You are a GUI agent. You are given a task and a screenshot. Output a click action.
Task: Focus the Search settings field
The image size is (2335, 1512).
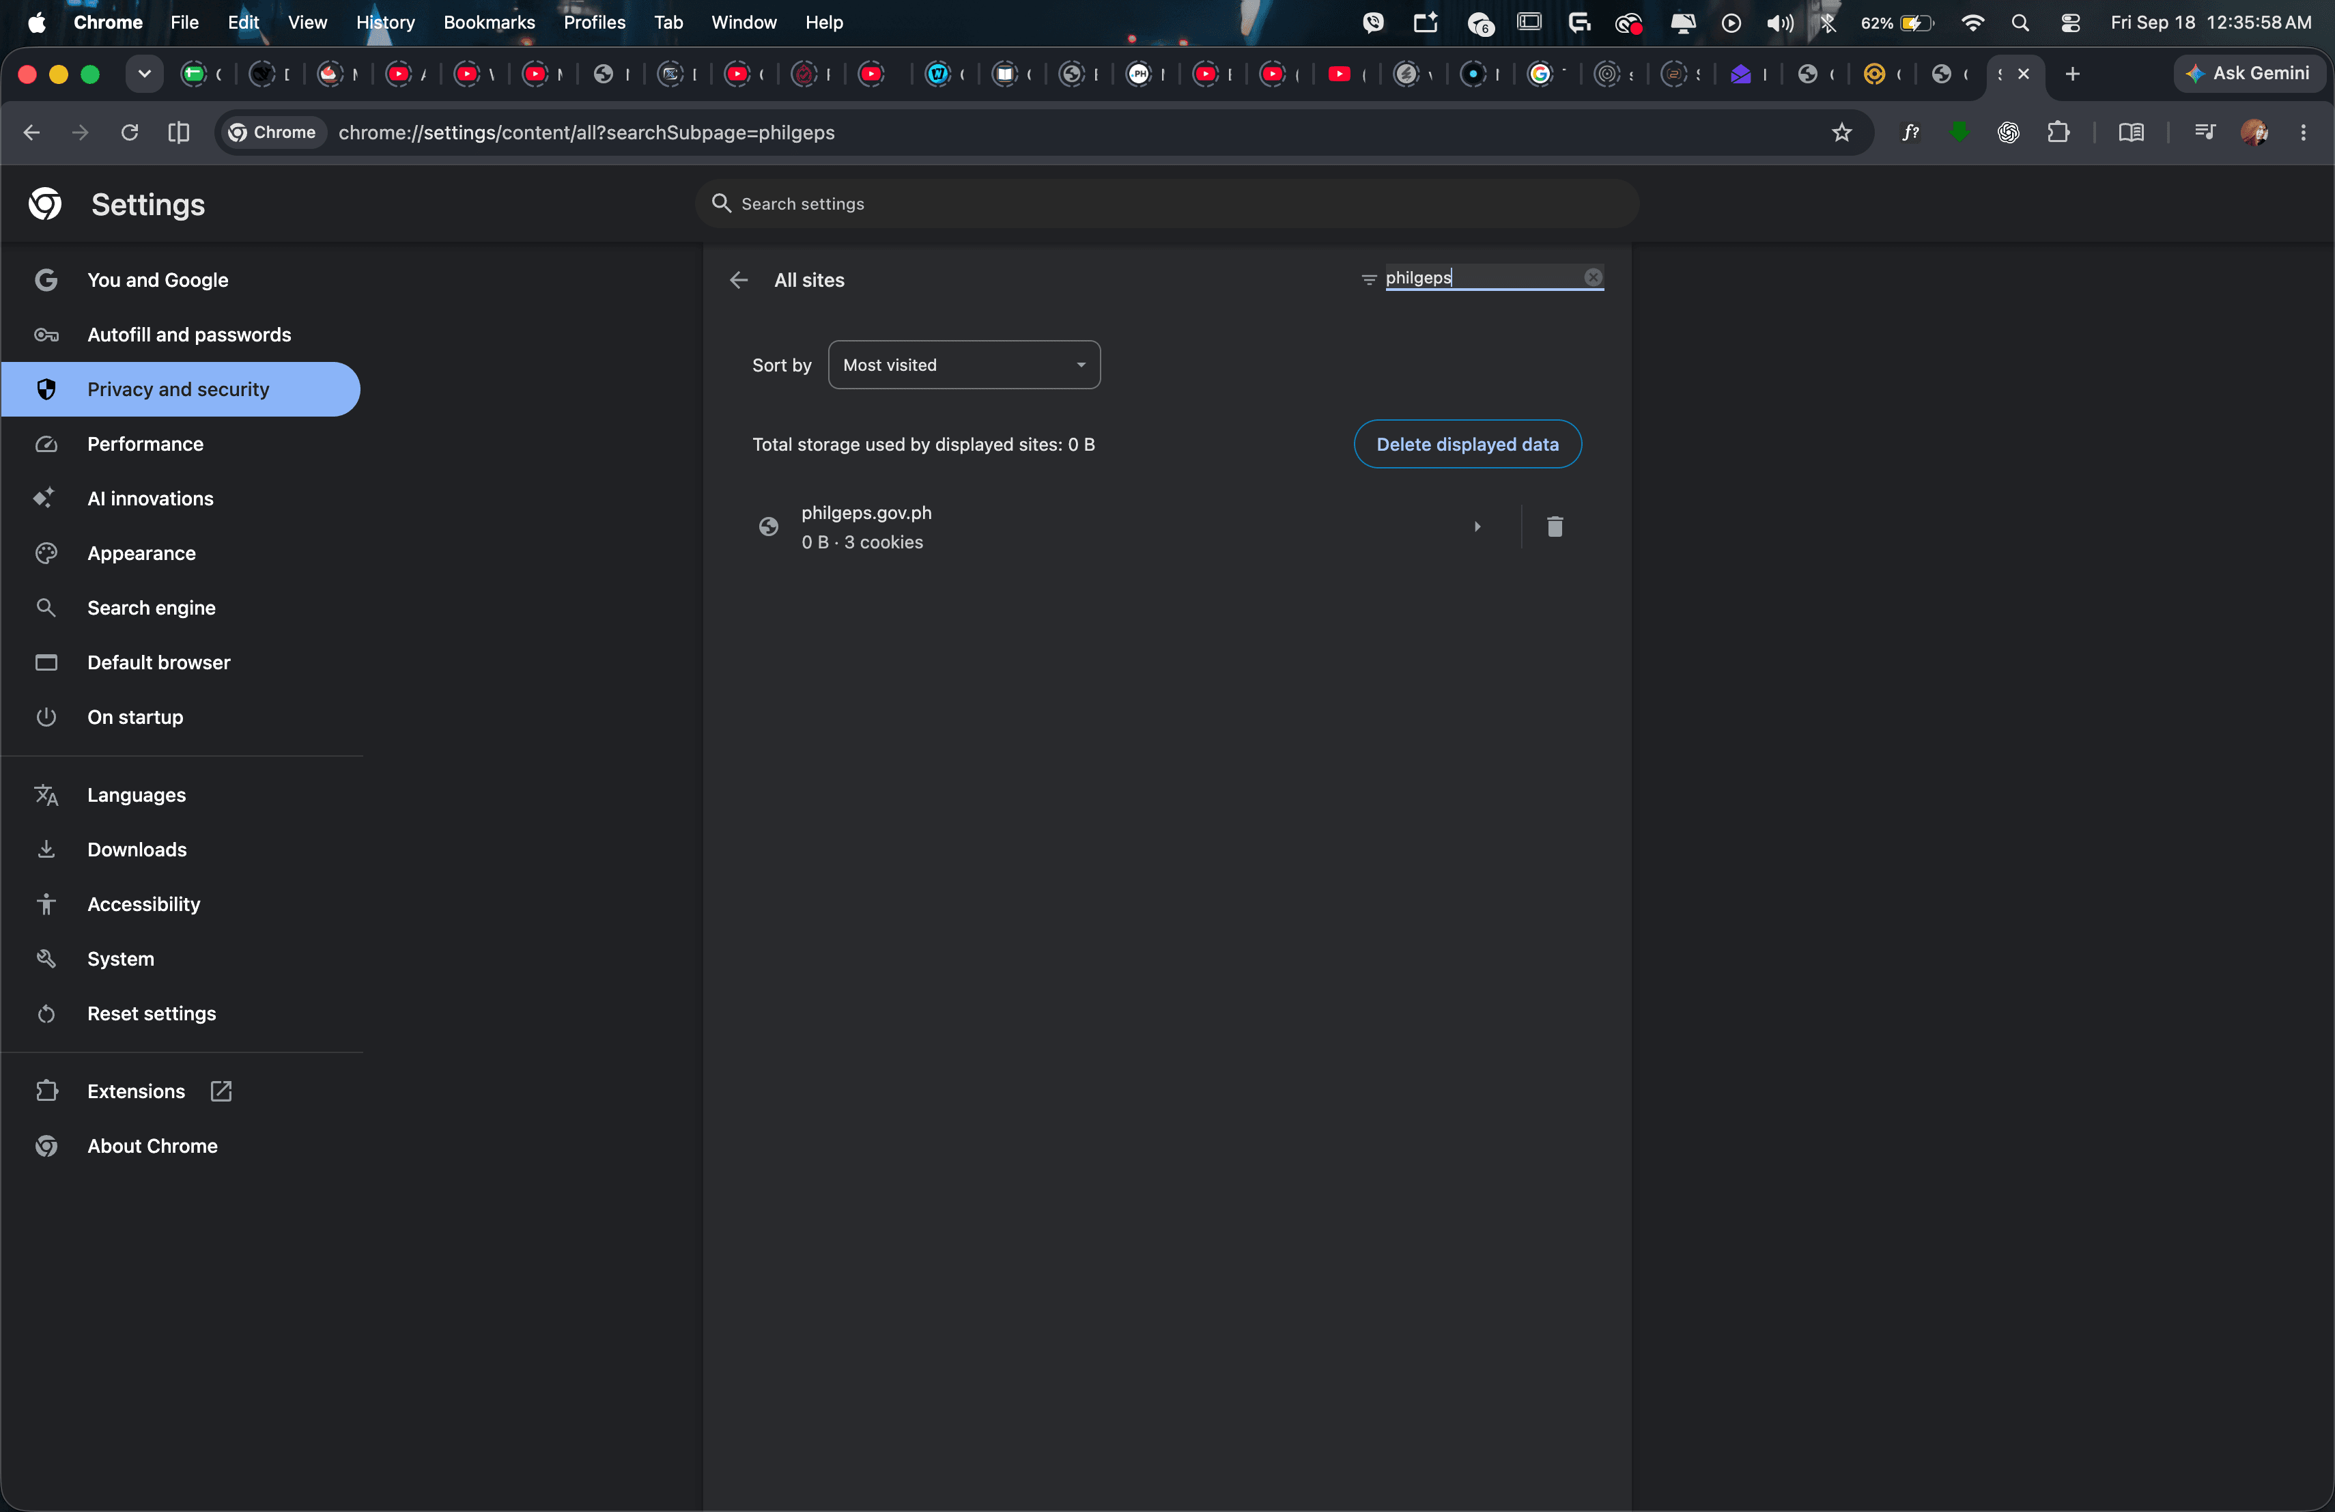click(1167, 203)
